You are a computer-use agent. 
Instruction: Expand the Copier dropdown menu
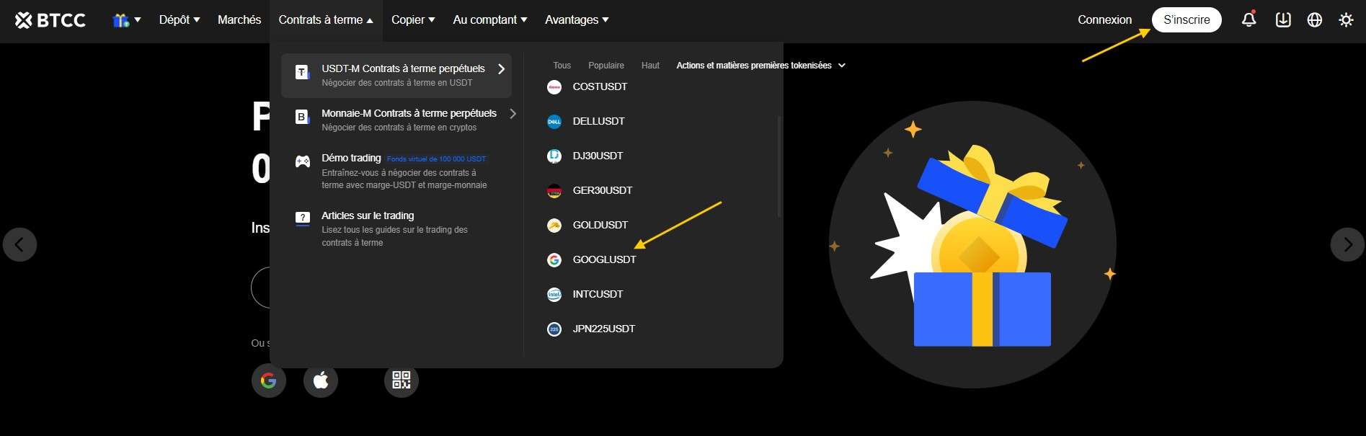[x=412, y=20]
